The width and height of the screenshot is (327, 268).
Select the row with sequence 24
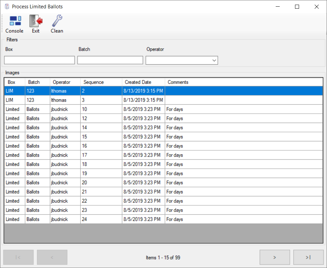(163, 219)
